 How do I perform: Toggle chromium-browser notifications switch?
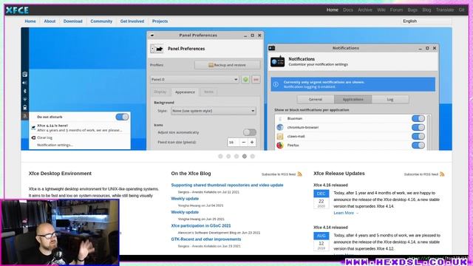click(x=418, y=127)
